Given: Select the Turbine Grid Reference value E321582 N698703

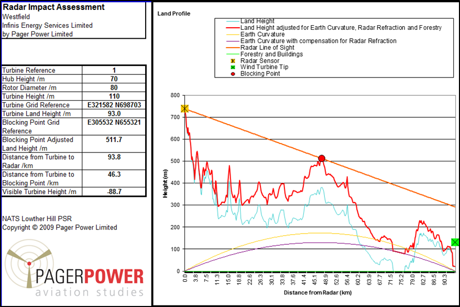Looking at the screenshot, I should (114, 105).
